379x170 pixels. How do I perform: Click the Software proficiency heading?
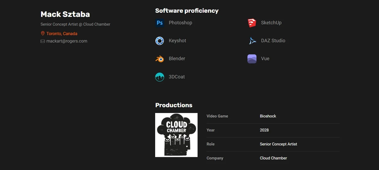(x=187, y=11)
